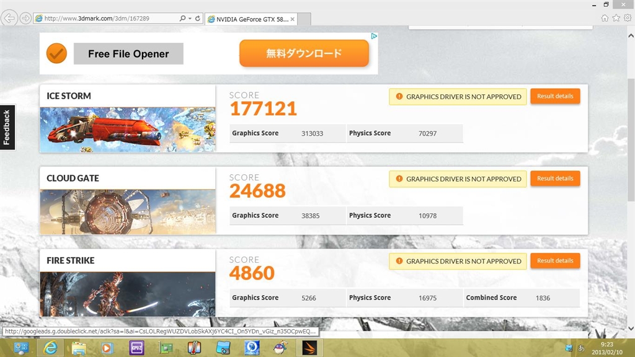Screen dimensions: 635x357
Task: Click the blue system tray icon
Action: (569, 348)
